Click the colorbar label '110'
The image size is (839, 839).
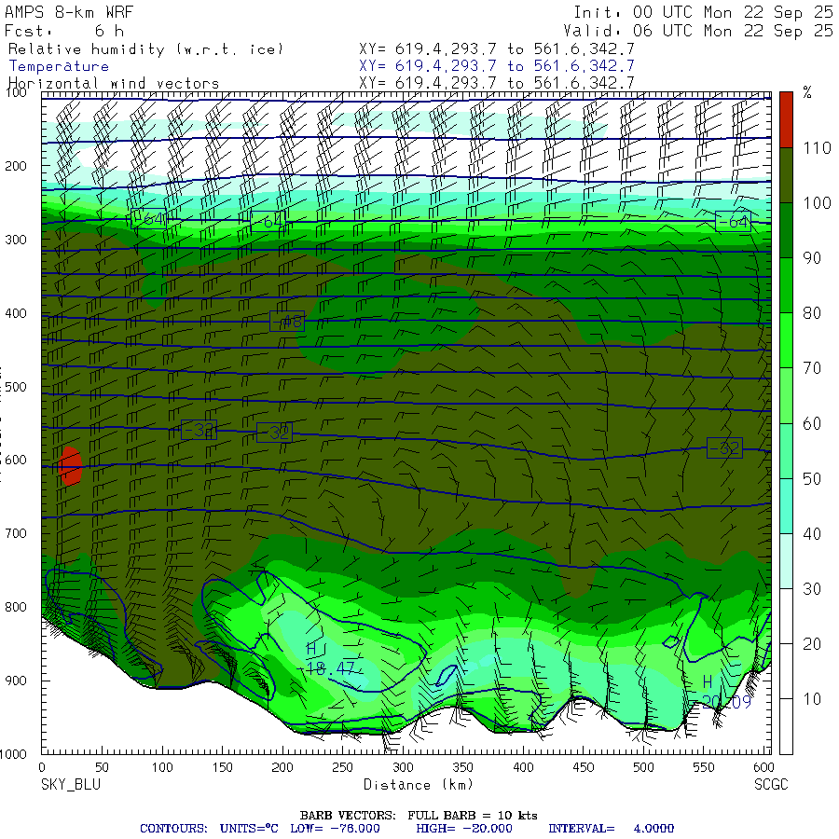(817, 148)
